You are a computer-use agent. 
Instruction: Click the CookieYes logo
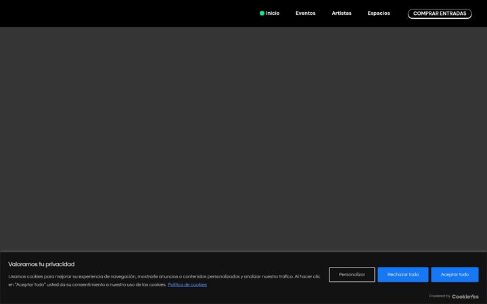[465, 297]
